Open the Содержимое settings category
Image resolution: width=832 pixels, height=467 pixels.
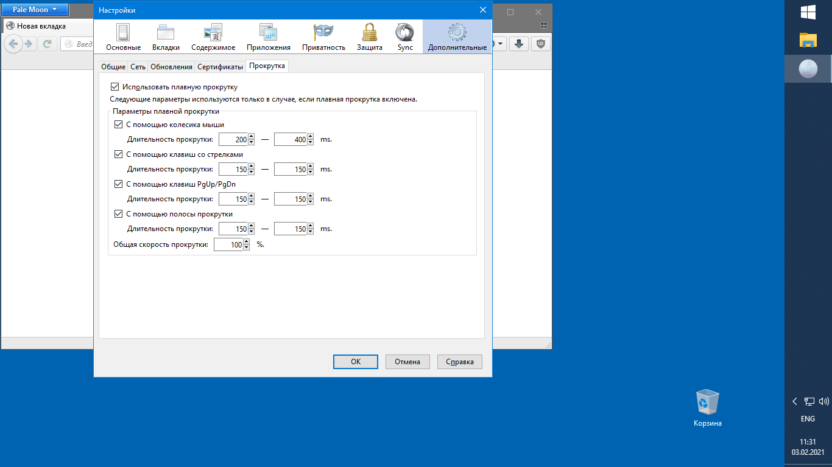point(213,37)
